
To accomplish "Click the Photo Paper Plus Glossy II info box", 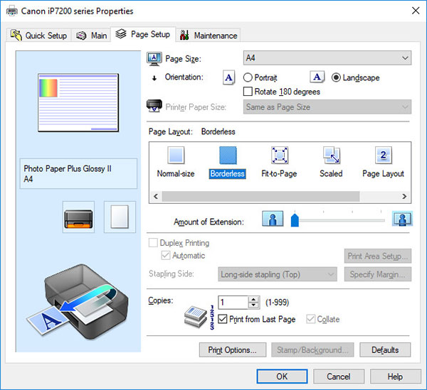I will click(78, 173).
